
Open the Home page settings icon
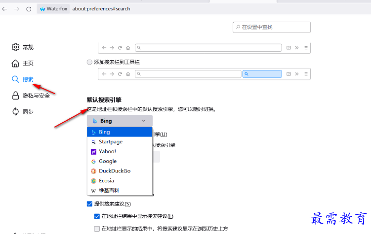click(x=15, y=63)
